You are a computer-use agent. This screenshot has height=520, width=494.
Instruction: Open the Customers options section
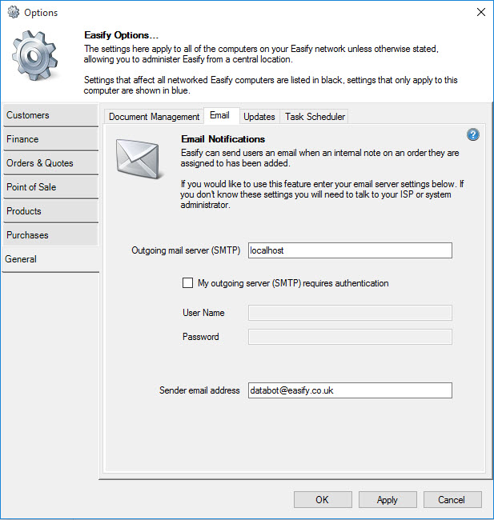(x=50, y=115)
